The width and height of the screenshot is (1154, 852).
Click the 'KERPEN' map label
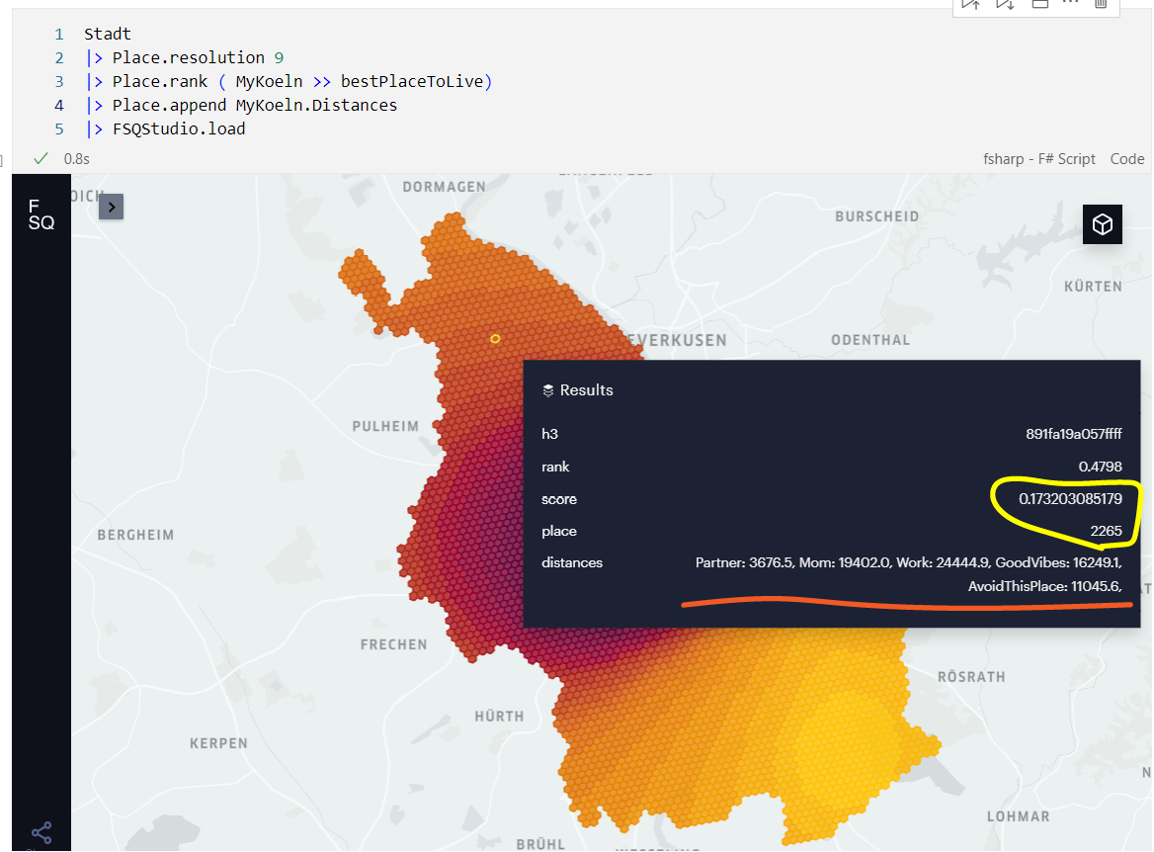tap(218, 743)
